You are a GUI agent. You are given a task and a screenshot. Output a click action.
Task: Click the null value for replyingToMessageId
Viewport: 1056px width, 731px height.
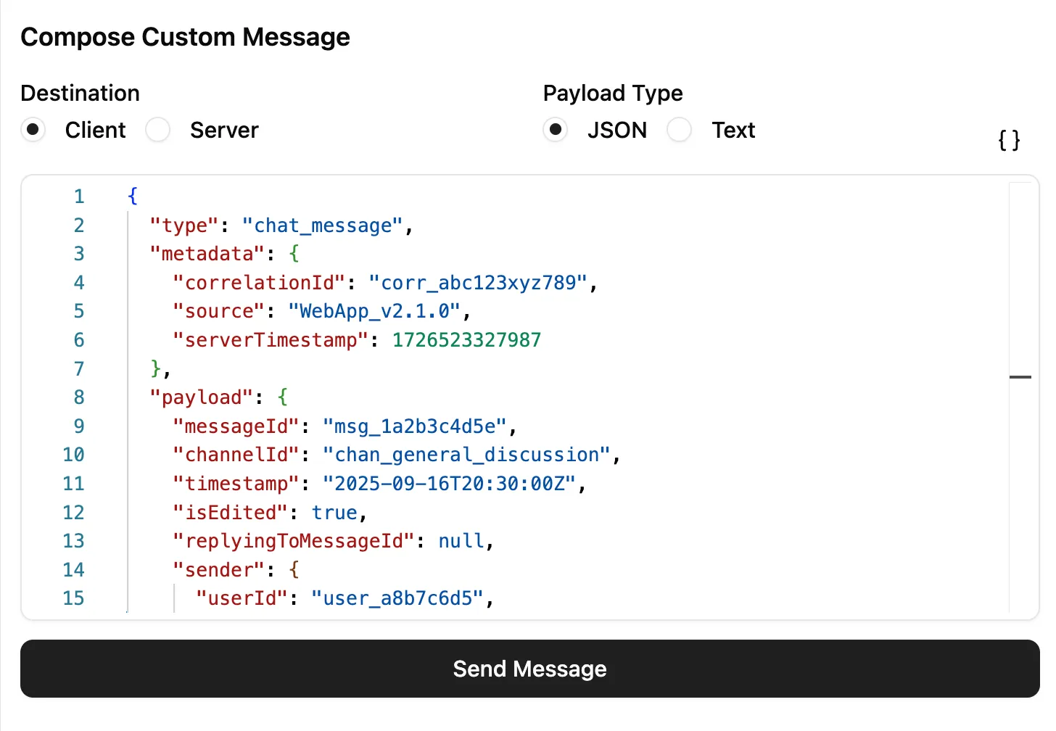461,540
